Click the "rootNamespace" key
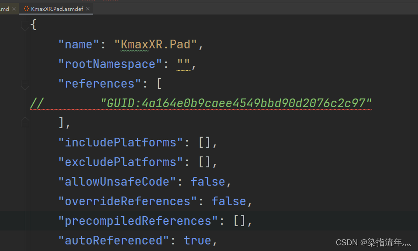This screenshot has width=418, height=251. click(110, 64)
